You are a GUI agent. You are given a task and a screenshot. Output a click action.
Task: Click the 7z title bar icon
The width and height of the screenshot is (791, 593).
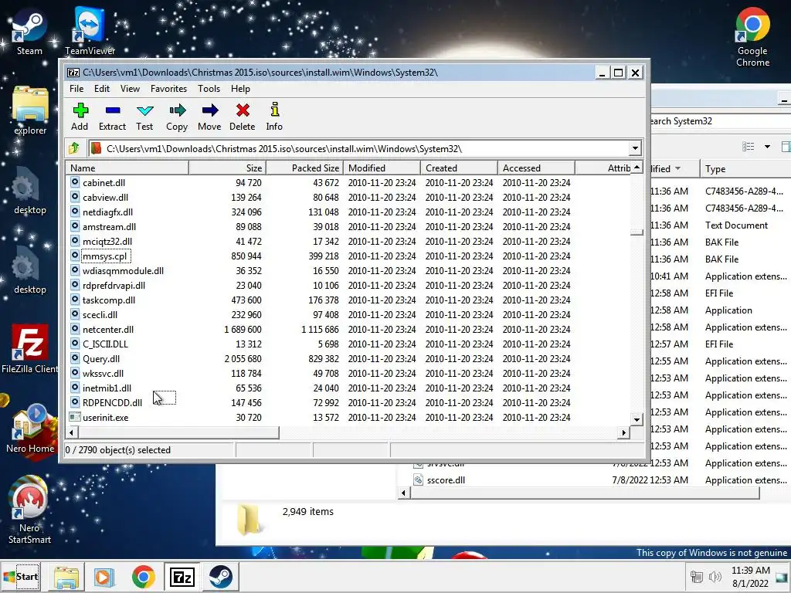[73, 73]
